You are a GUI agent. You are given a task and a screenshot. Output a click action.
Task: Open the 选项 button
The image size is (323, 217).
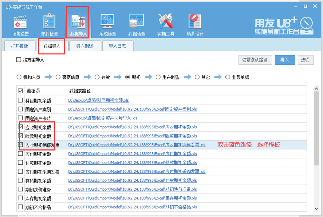pos(305,60)
